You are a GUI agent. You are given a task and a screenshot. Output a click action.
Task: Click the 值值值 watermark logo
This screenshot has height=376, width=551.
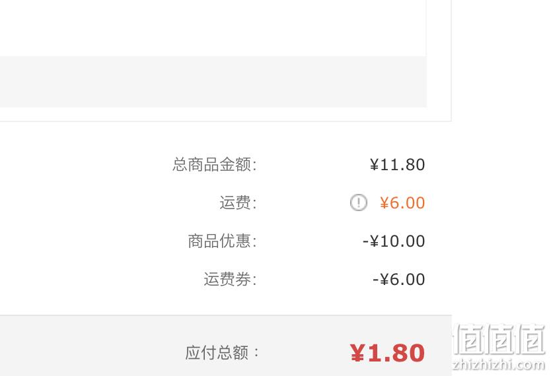click(x=499, y=339)
